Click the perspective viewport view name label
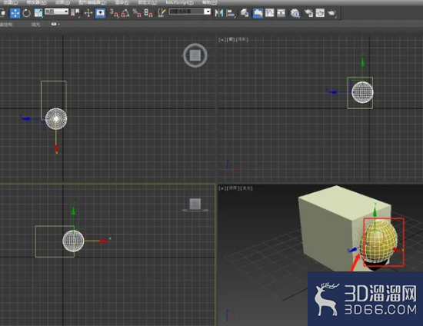This screenshot has width=423, height=326. 233,188
